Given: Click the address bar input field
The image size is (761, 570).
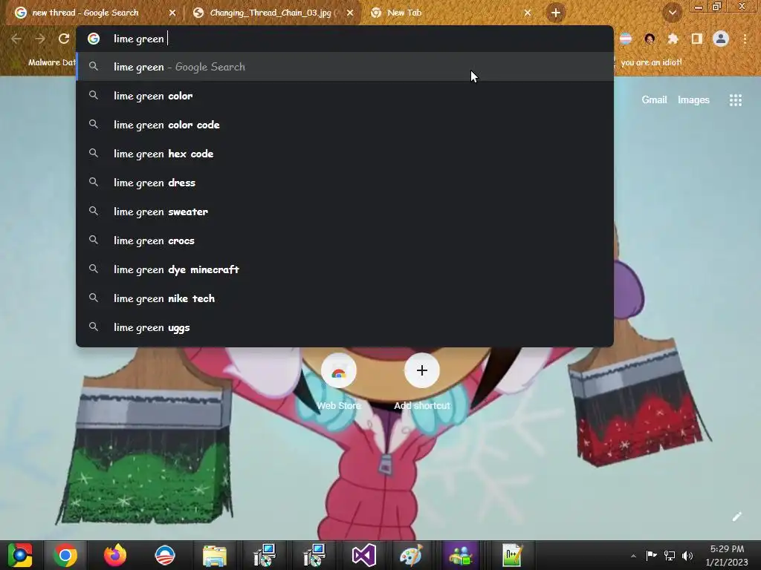Looking at the screenshot, I should point(345,39).
